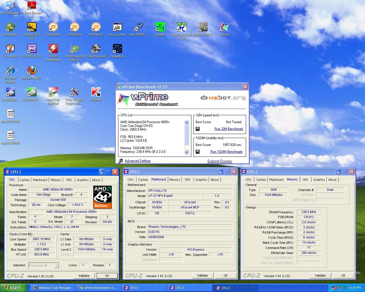Open the wPrime desktop shortcut
Viewport: 365px width, 292px height.
coord(224,29)
